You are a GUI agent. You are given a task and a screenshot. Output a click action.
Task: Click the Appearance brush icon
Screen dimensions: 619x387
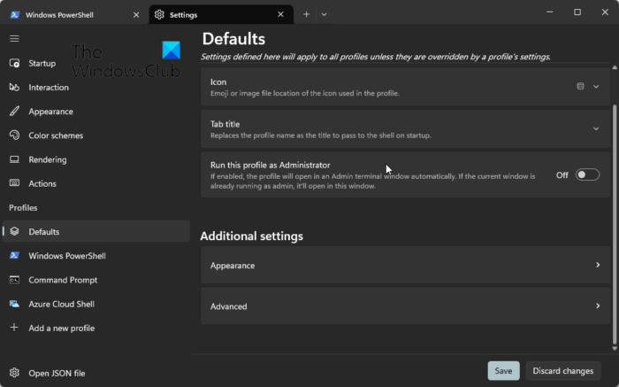pyautogui.click(x=14, y=112)
